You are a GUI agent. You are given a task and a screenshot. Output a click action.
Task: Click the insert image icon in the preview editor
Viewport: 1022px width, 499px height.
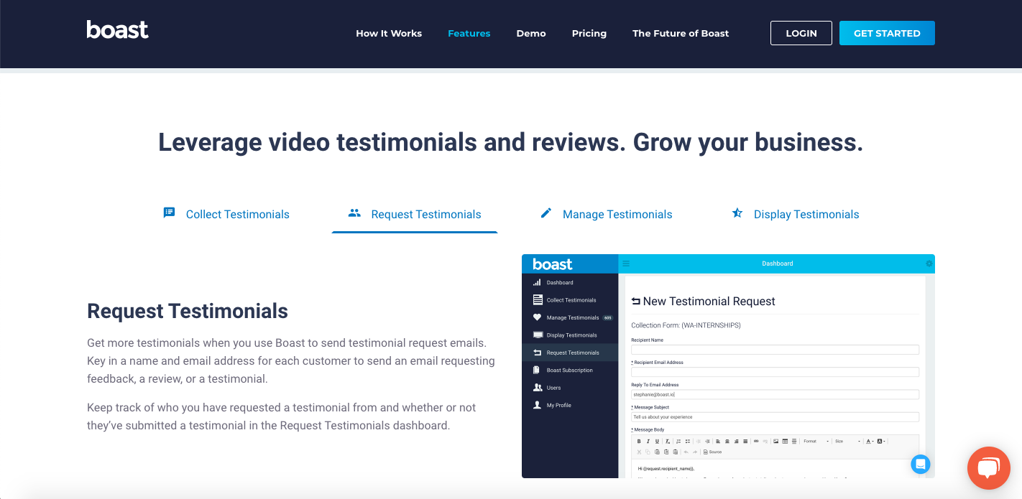[x=775, y=441]
